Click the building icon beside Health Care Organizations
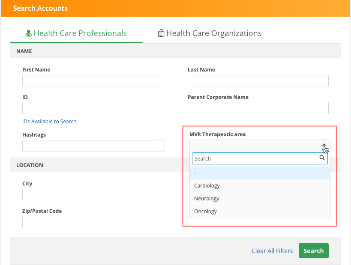 [x=161, y=33]
